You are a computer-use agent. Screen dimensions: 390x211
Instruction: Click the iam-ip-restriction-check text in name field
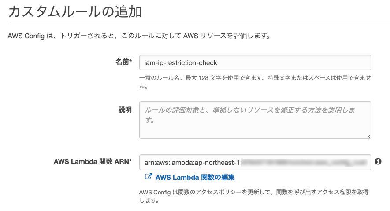181,62
